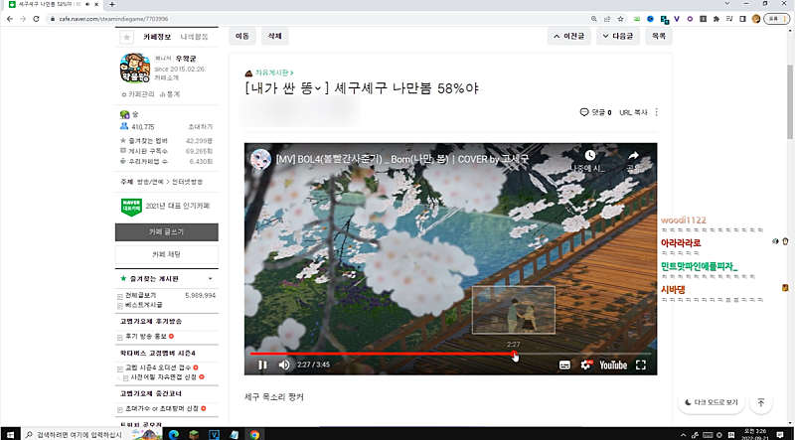Click the purple V extension icon
795x440 pixels.
[x=677, y=19]
